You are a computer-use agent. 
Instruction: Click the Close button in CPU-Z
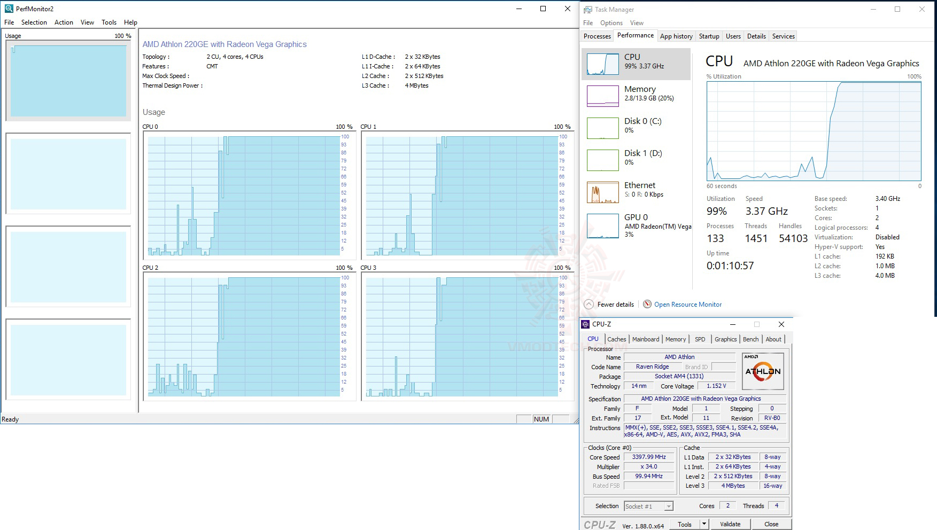pyautogui.click(x=771, y=524)
